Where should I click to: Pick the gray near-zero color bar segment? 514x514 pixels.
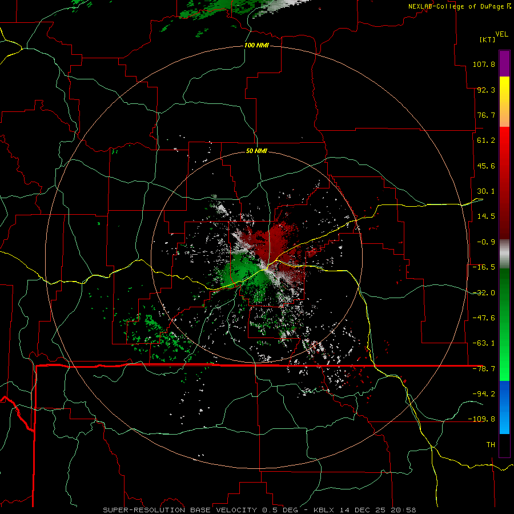pos(504,254)
